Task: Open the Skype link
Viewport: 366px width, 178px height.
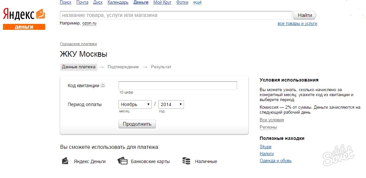Action: click(266, 147)
